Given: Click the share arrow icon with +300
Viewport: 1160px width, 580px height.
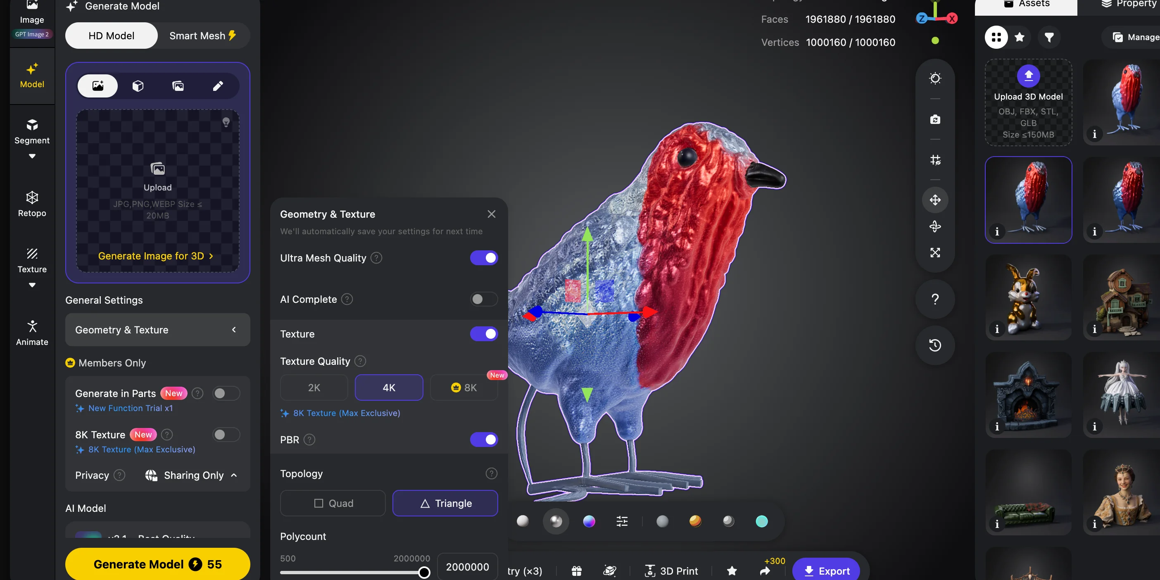Looking at the screenshot, I should [x=765, y=571].
